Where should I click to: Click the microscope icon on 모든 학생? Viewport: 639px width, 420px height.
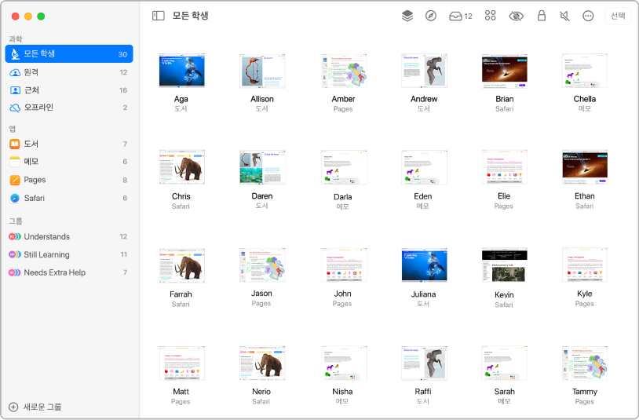(15, 53)
